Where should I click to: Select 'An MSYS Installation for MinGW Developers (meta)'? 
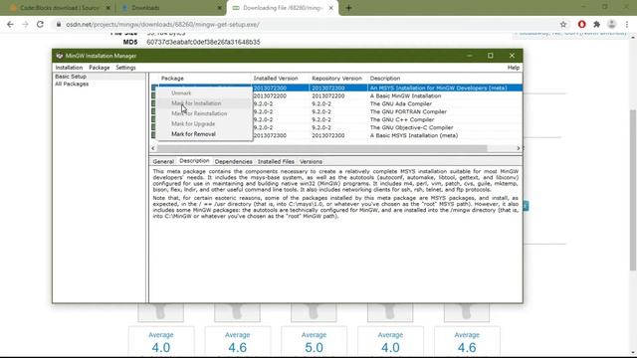pyautogui.click(x=438, y=88)
